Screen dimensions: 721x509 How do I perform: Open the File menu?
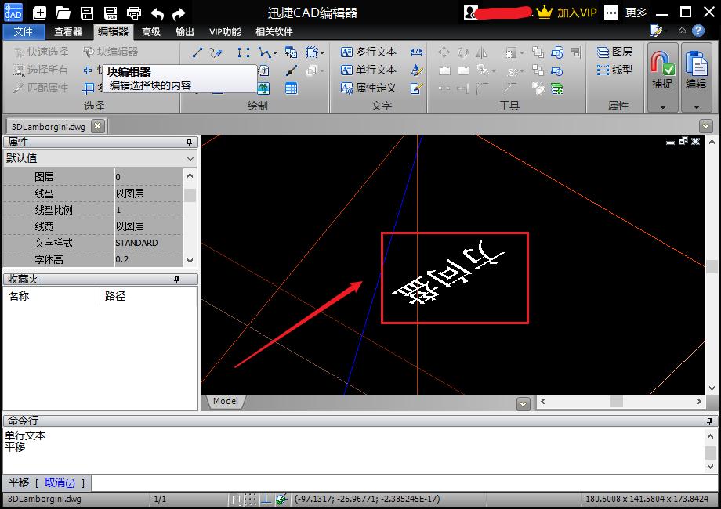pyautogui.click(x=23, y=31)
